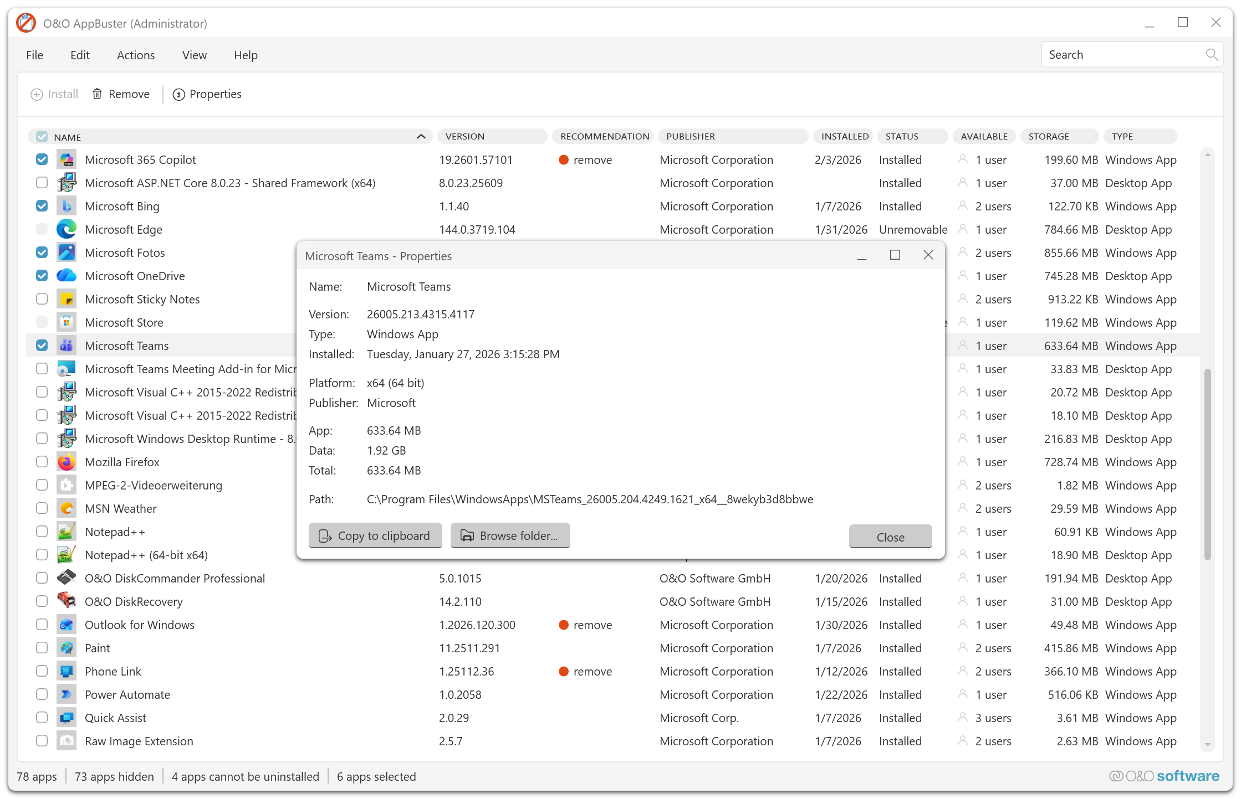Click the Mozilla Firefox app icon
Viewport: 1241px width, 799px height.
67,462
